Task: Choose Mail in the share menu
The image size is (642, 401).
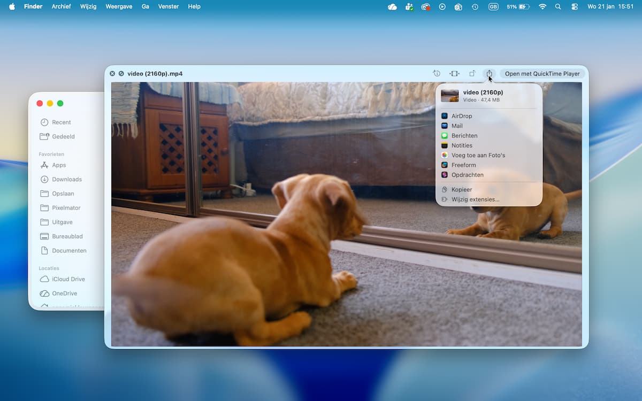Action: [x=456, y=126]
